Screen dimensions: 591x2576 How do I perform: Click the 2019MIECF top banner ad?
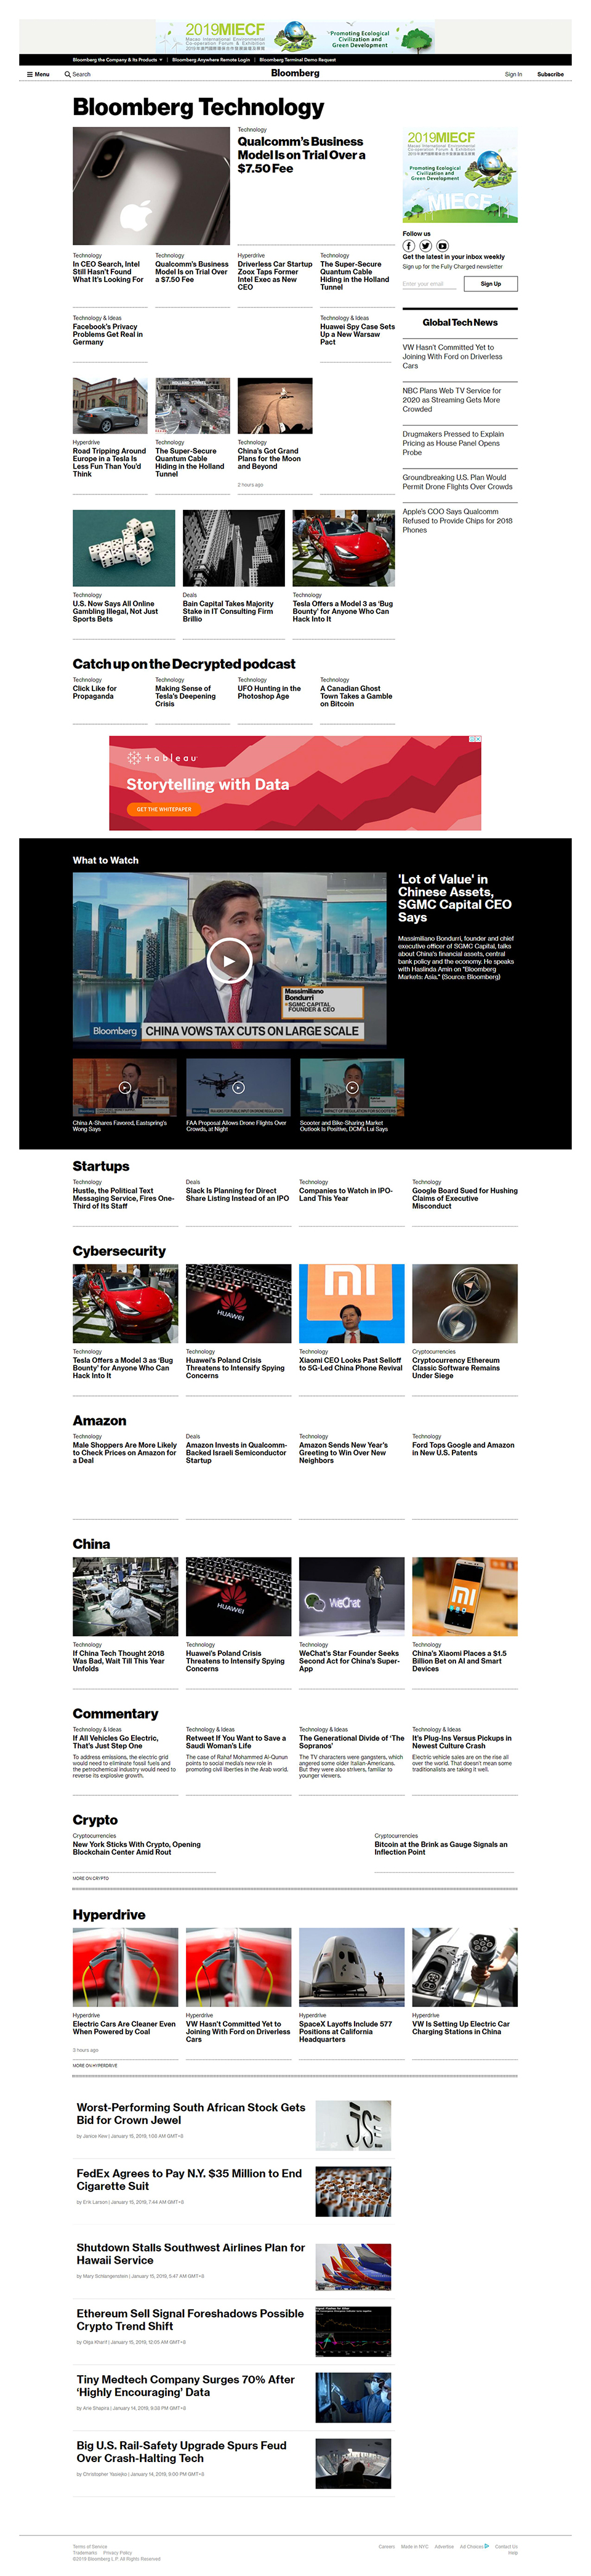(x=295, y=38)
